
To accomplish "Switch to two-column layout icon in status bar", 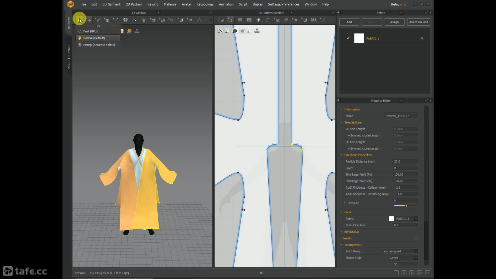I will 404,273.
